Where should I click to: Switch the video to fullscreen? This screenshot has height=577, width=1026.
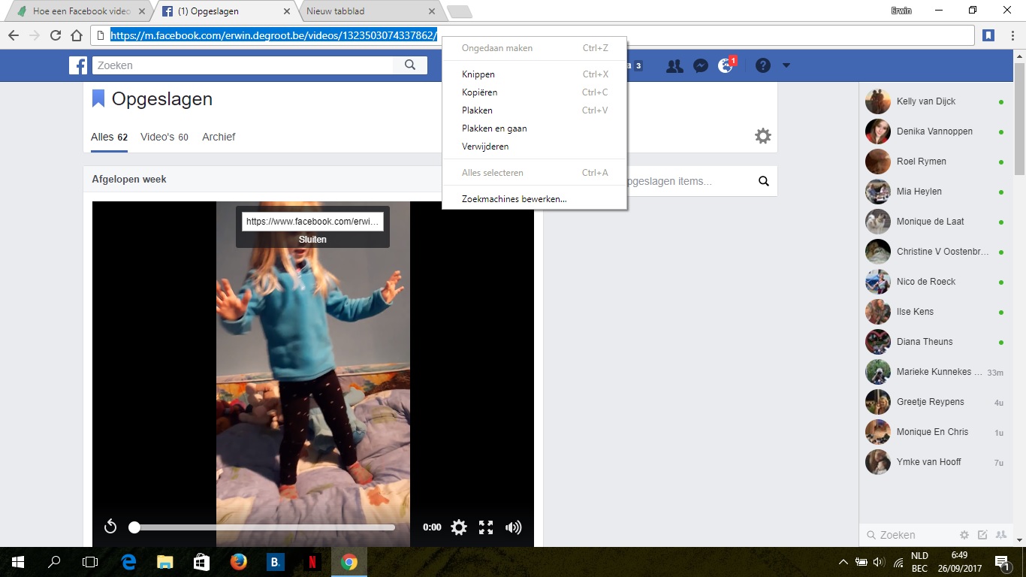tap(486, 527)
